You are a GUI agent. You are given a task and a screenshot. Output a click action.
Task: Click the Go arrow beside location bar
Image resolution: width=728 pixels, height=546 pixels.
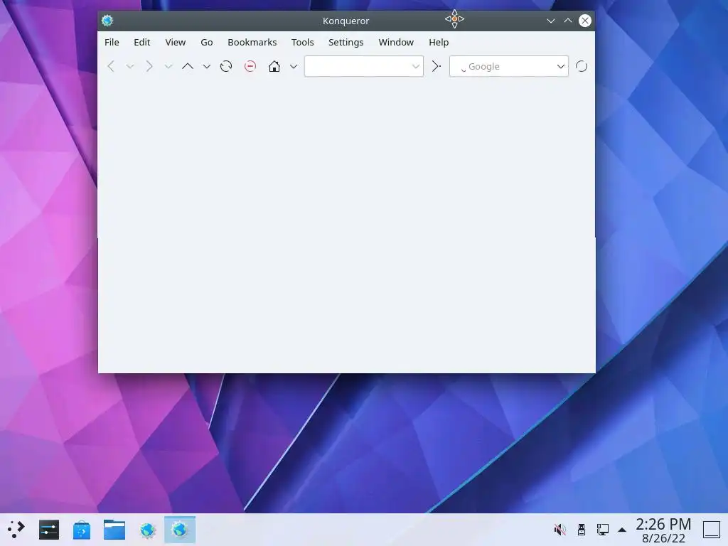(x=436, y=66)
